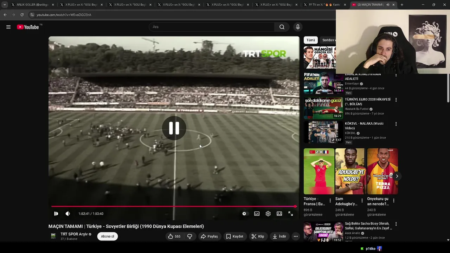This screenshot has width=450, height=253.
Task: Mute the video with the volume icon
Action: [68, 214]
